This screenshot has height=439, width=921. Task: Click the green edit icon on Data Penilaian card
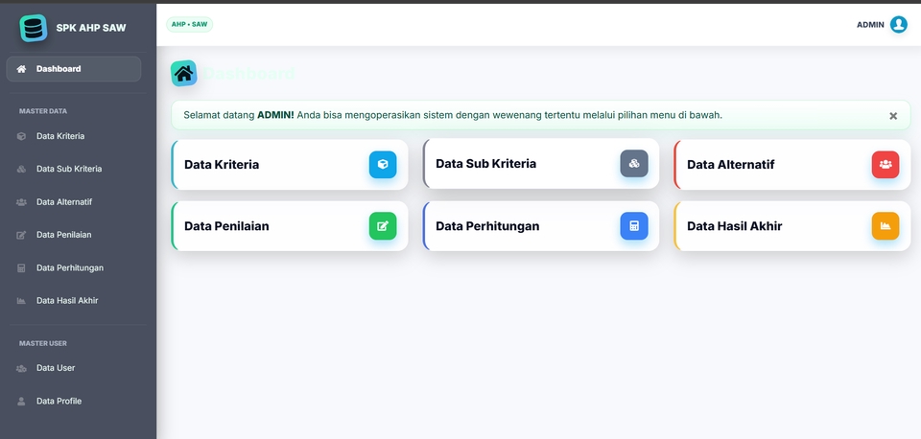click(x=383, y=226)
